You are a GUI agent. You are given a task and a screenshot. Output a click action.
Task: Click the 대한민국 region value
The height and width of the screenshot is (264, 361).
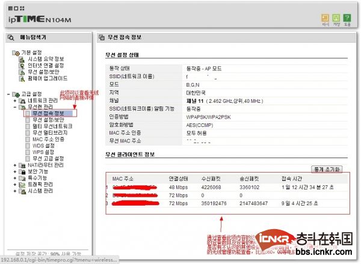click(x=196, y=93)
